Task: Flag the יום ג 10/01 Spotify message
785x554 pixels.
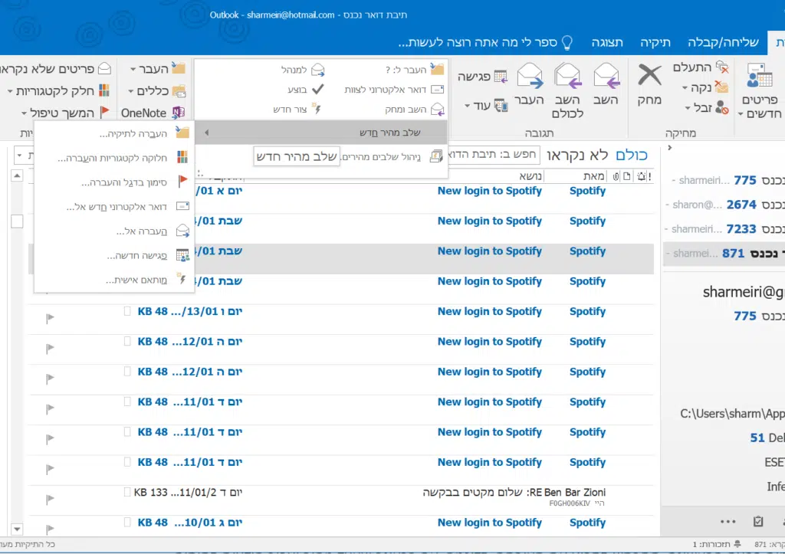Action: point(50,529)
